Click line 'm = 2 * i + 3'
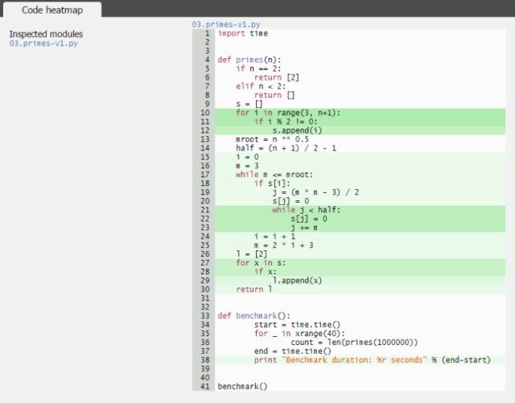Screen dimensions: 515x403 click(x=284, y=245)
